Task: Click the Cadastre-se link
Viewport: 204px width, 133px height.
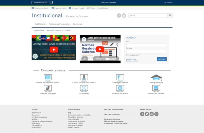Action: (131, 59)
